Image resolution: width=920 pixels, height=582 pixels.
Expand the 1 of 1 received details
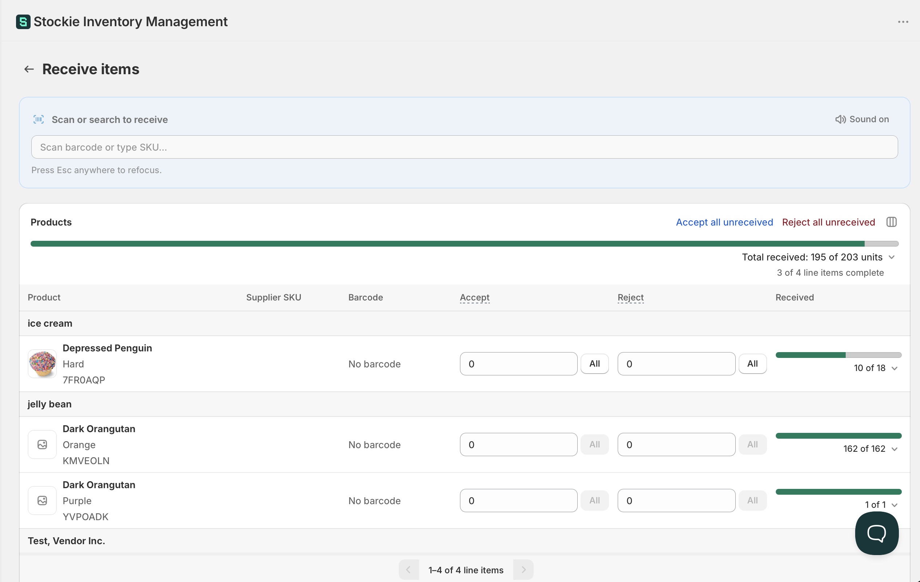[x=895, y=505]
